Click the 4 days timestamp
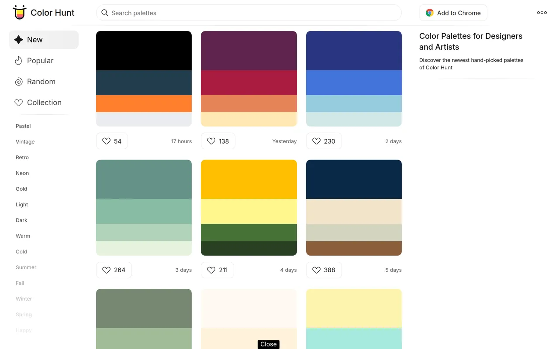 [x=288, y=270]
